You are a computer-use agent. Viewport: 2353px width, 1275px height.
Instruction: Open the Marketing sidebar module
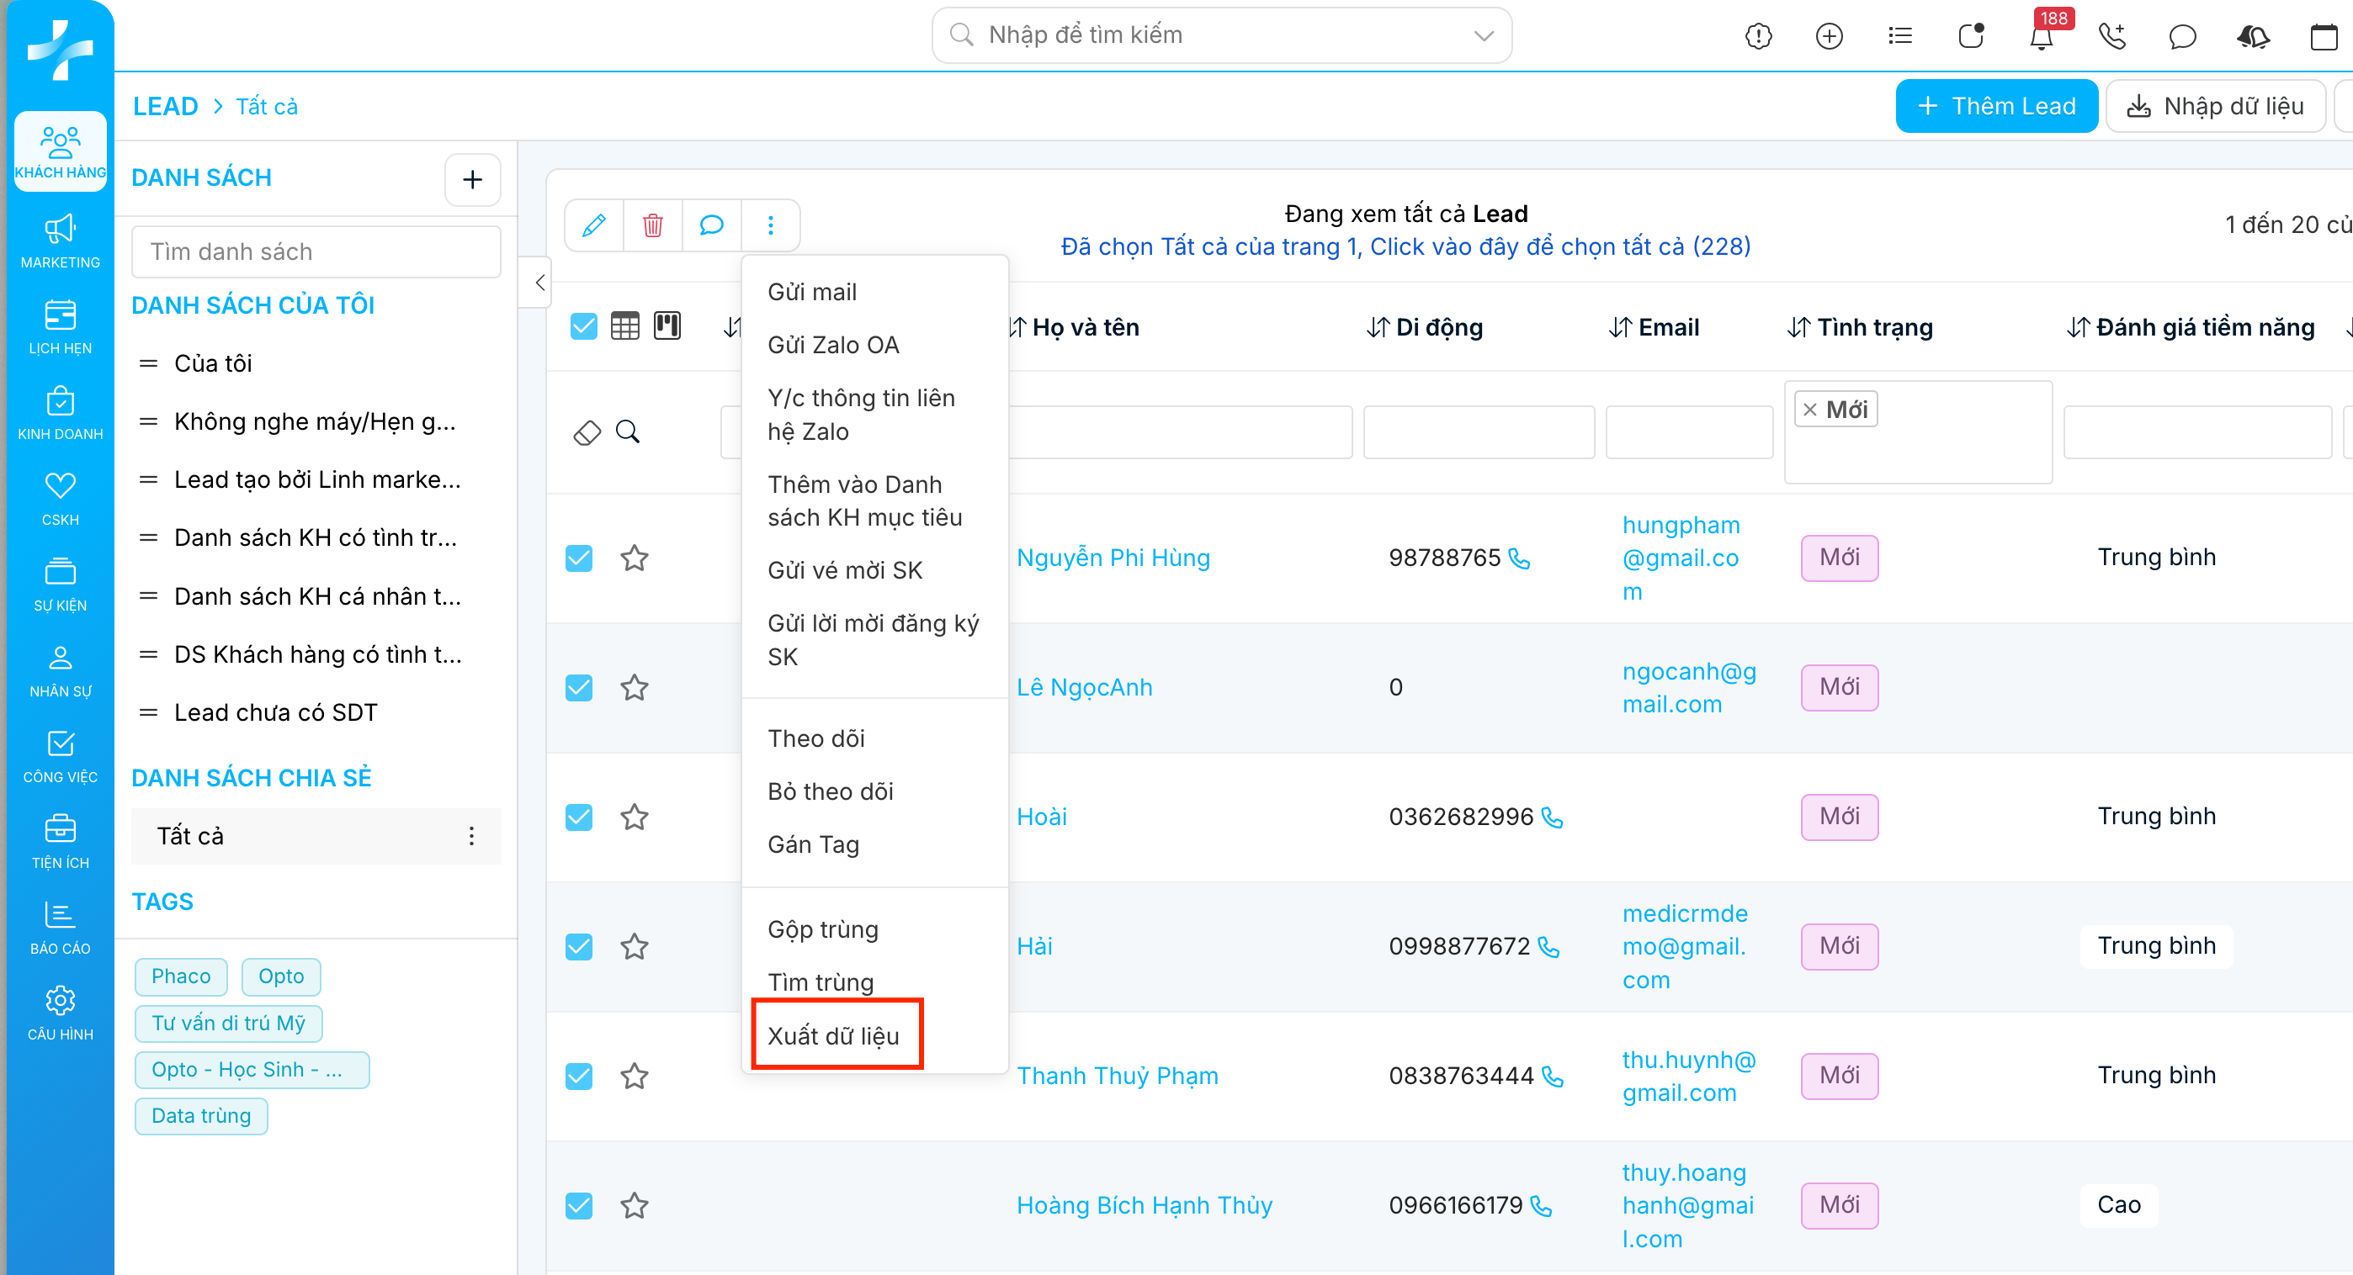(61, 241)
